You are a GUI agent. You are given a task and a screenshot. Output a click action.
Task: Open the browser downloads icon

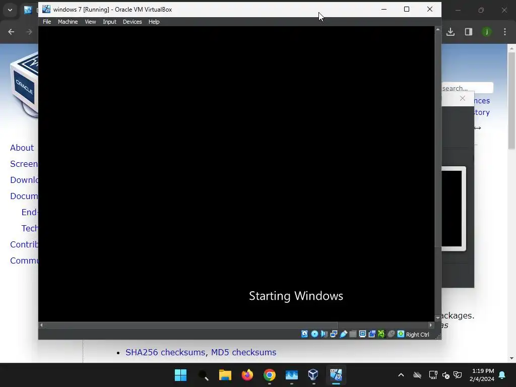(450, 32)
